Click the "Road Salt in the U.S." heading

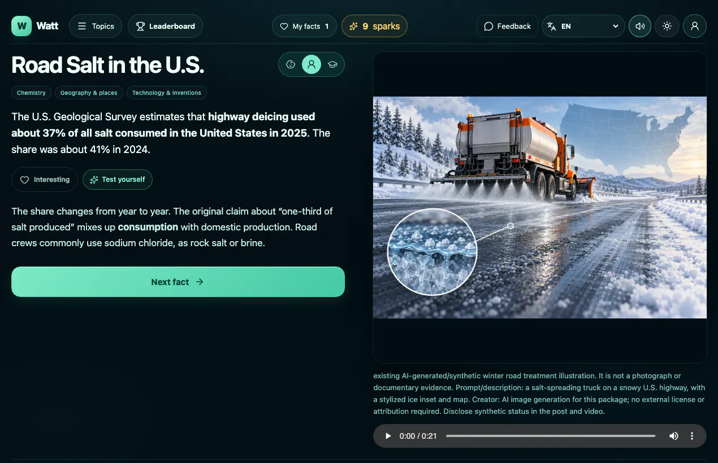tap(107, 65)
